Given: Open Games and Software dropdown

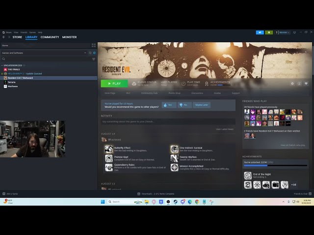Looking at the screenshot, I should coord(44,53).
